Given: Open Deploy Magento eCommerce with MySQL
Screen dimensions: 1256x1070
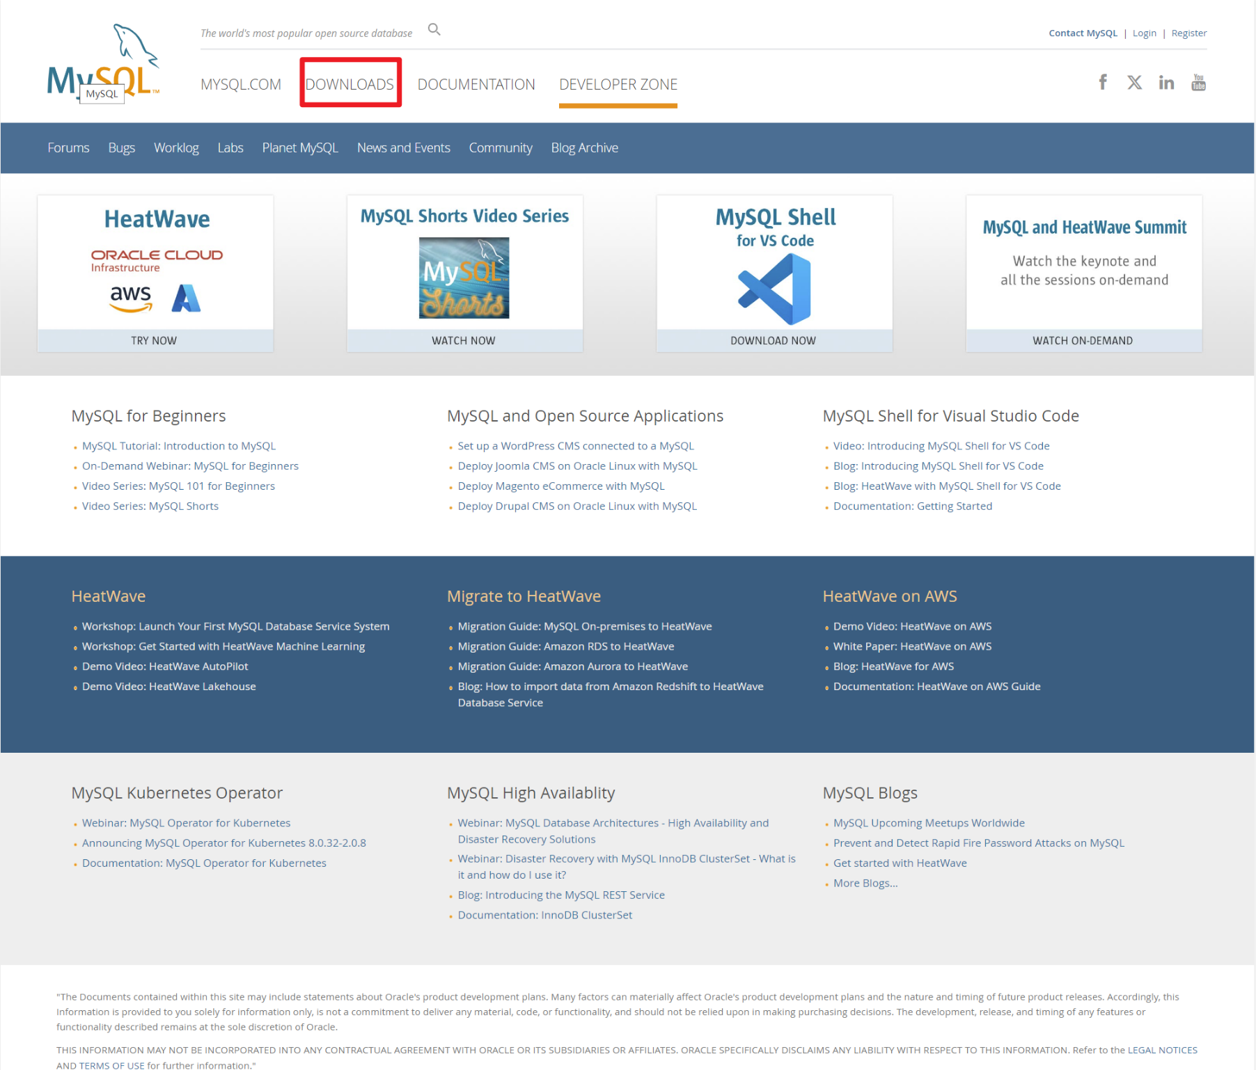Looking at the screenshot, I should pyautogui.click(x=561, y=486).
